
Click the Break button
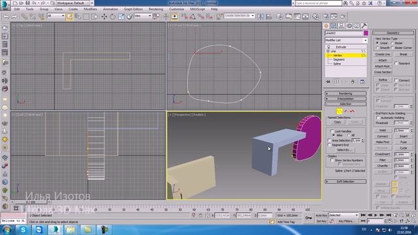click(404, 54)
